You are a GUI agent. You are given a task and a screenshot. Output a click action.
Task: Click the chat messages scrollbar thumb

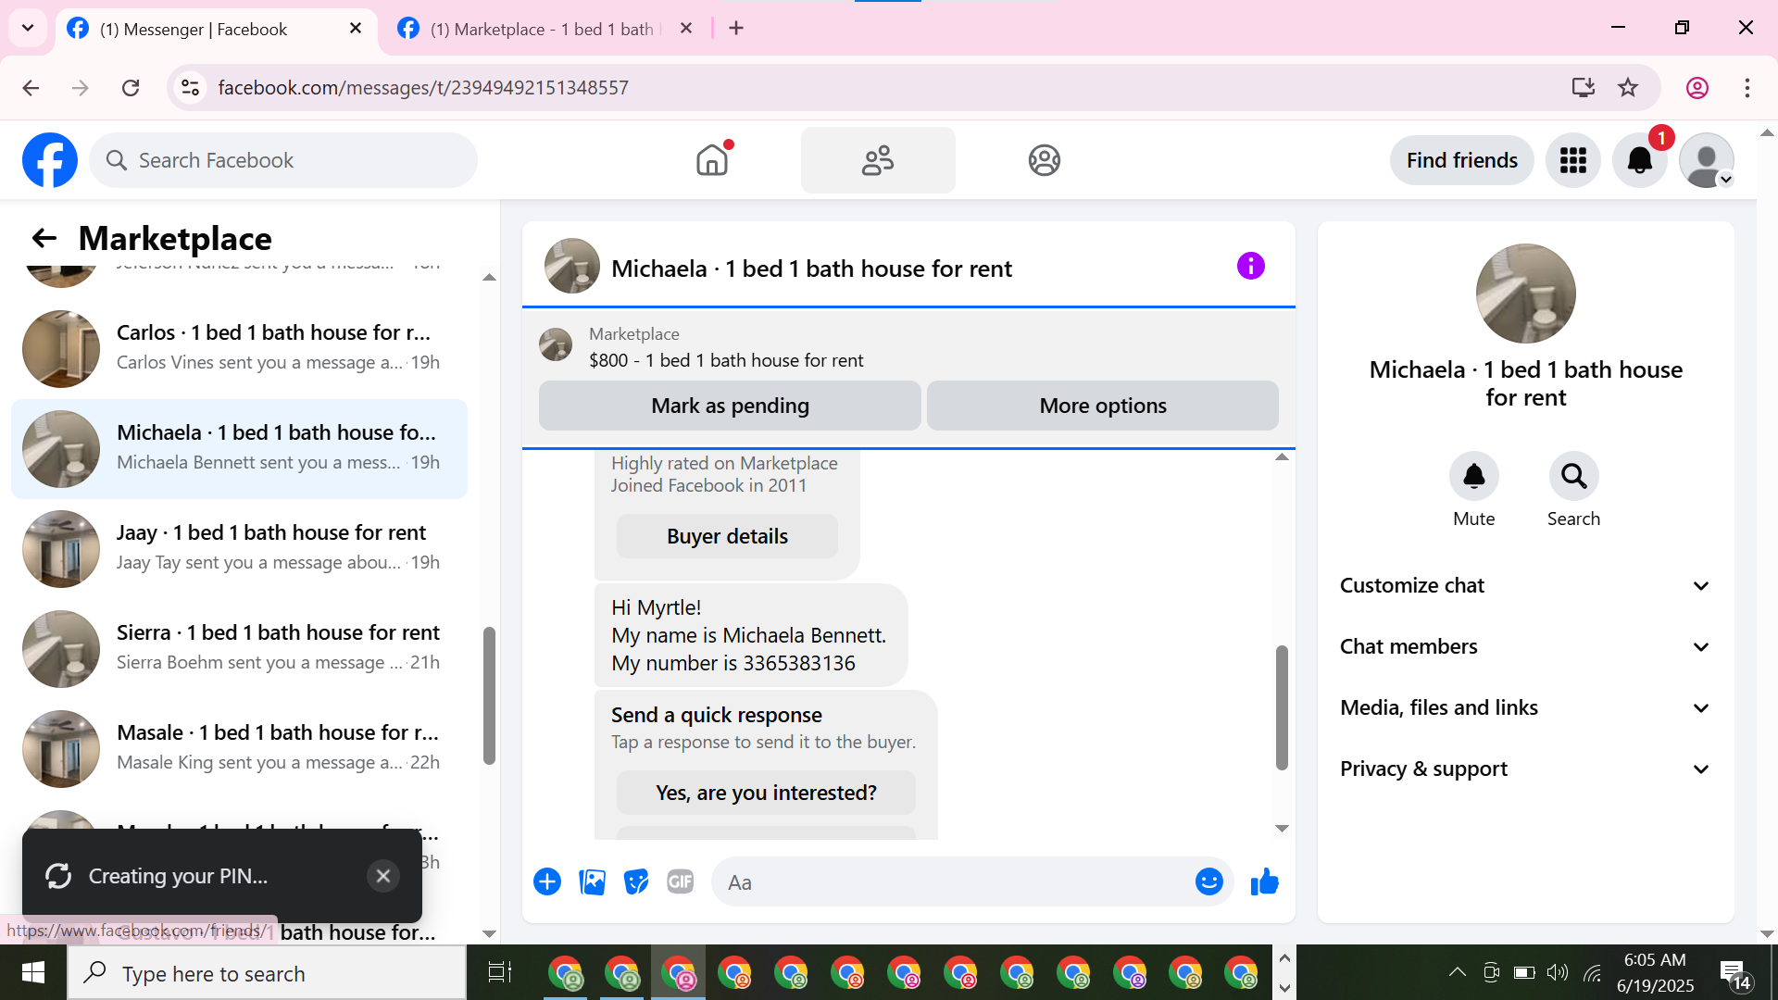click(x=1282, y=707)
